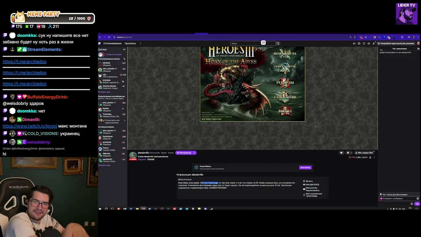Open the Отслеживаемое tab in Twitch
This screenshot has width=421, height=237.
tap(112, 43)
